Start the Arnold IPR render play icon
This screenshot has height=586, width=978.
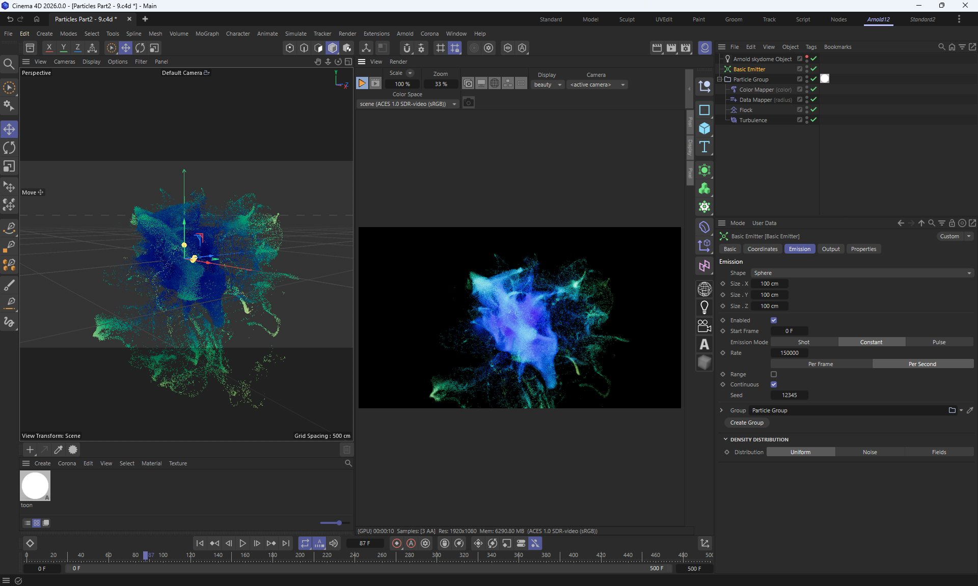362,83
